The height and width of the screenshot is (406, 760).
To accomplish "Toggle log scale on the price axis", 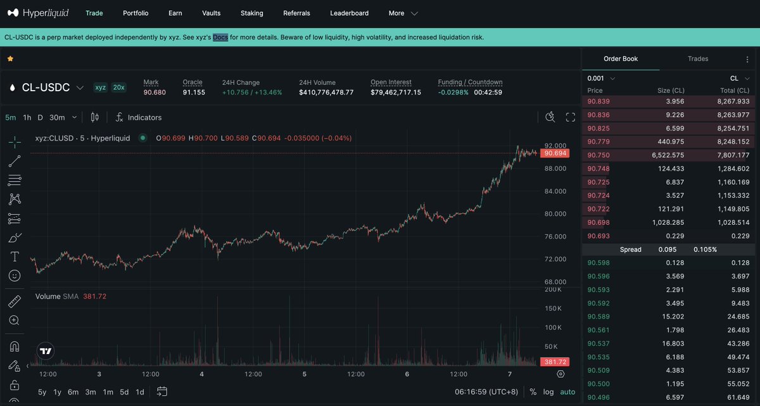I will pyautogui.click(x=550, y=391).
